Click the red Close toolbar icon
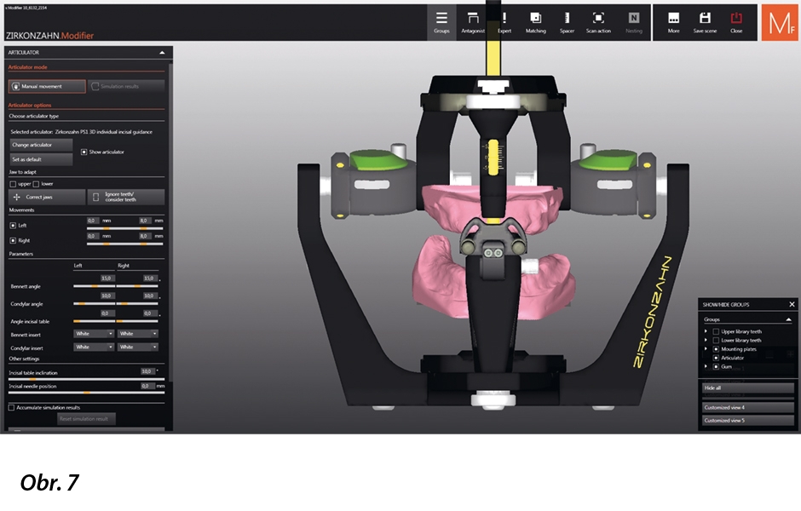 tap(736, 22)
